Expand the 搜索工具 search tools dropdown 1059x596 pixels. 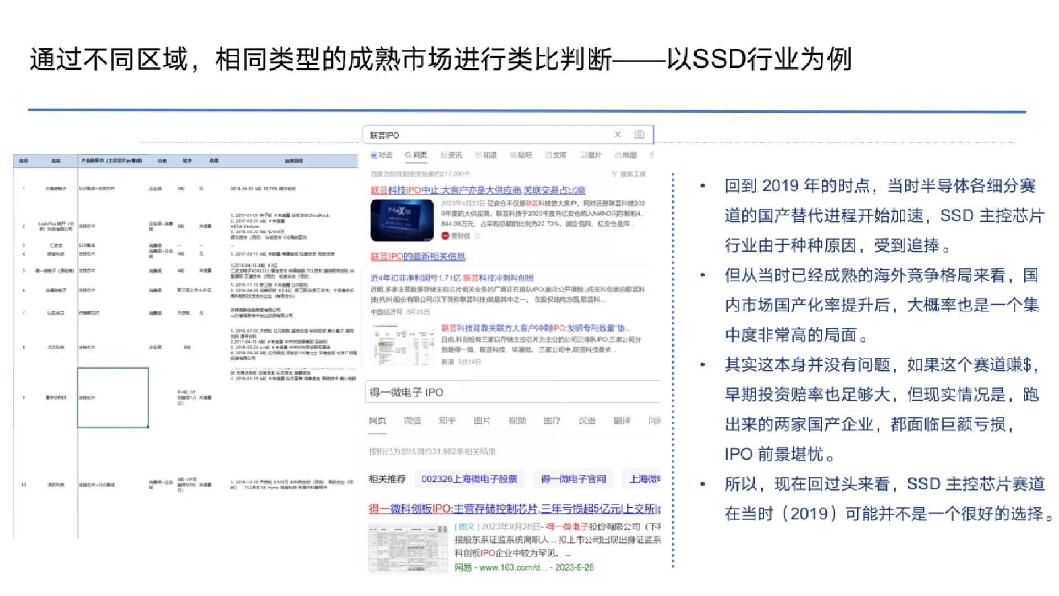point(629,174)
